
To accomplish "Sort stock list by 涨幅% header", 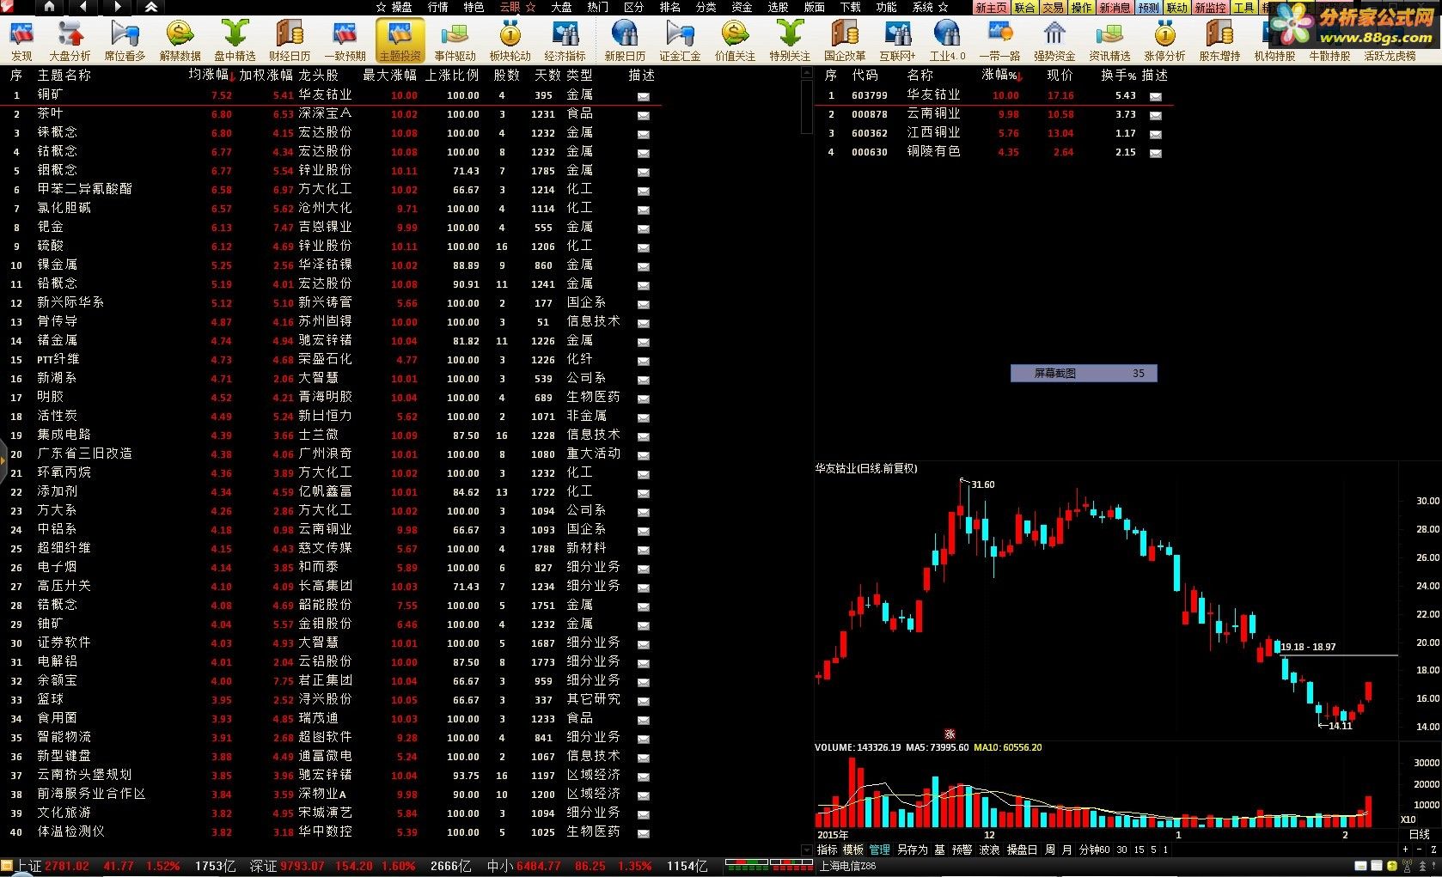I will (x=1002, y=76).
